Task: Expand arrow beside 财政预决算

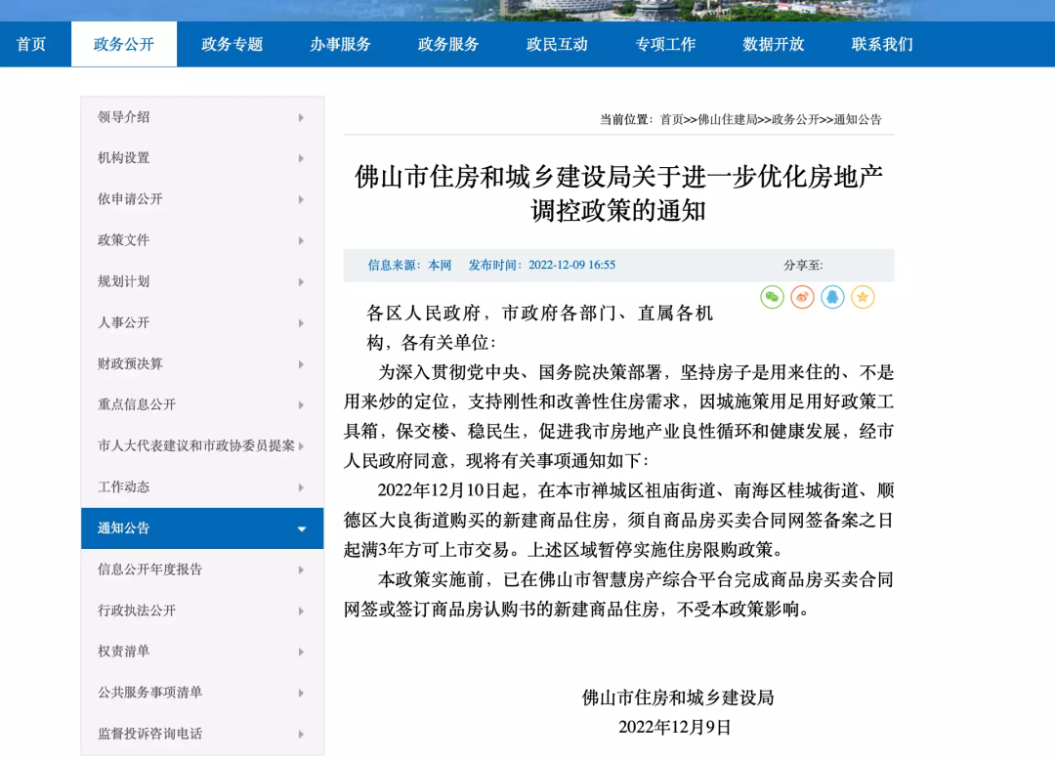Action: (301, 363)
